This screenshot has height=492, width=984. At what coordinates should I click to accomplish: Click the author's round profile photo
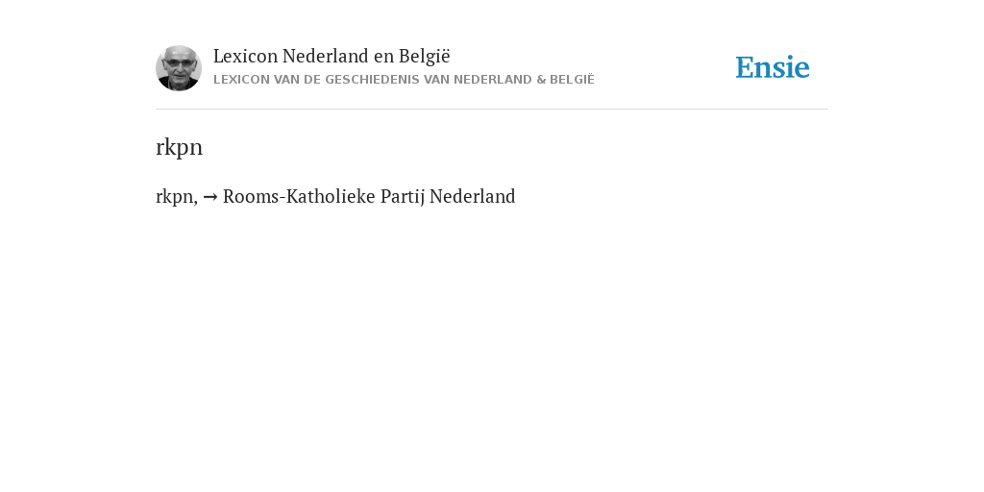tap(179, 68)
